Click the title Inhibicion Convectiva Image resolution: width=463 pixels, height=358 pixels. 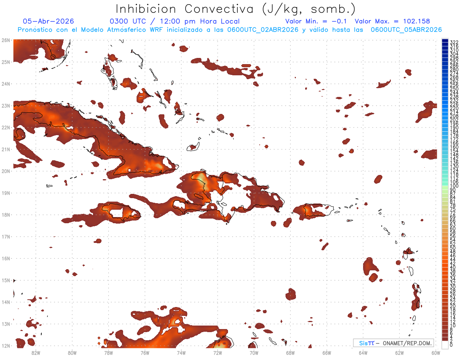pos(185,8)
